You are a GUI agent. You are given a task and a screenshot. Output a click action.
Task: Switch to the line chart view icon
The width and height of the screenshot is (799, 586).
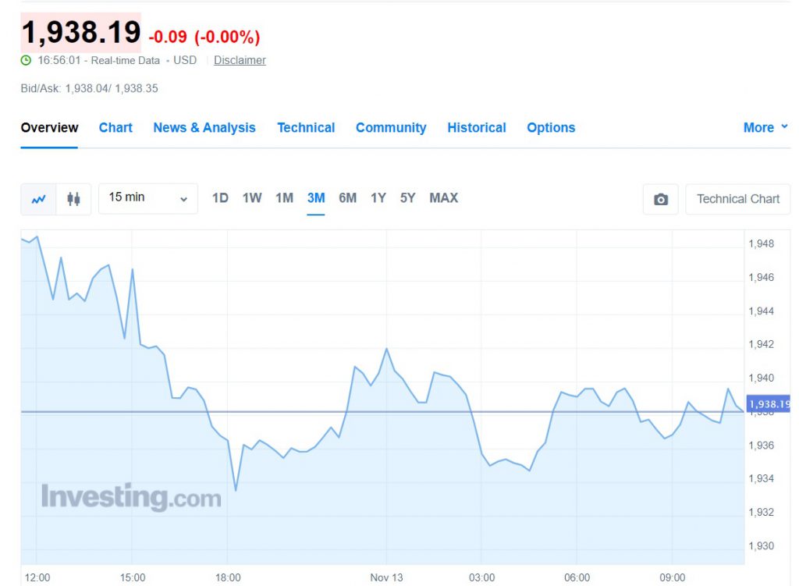click(38, 199)
